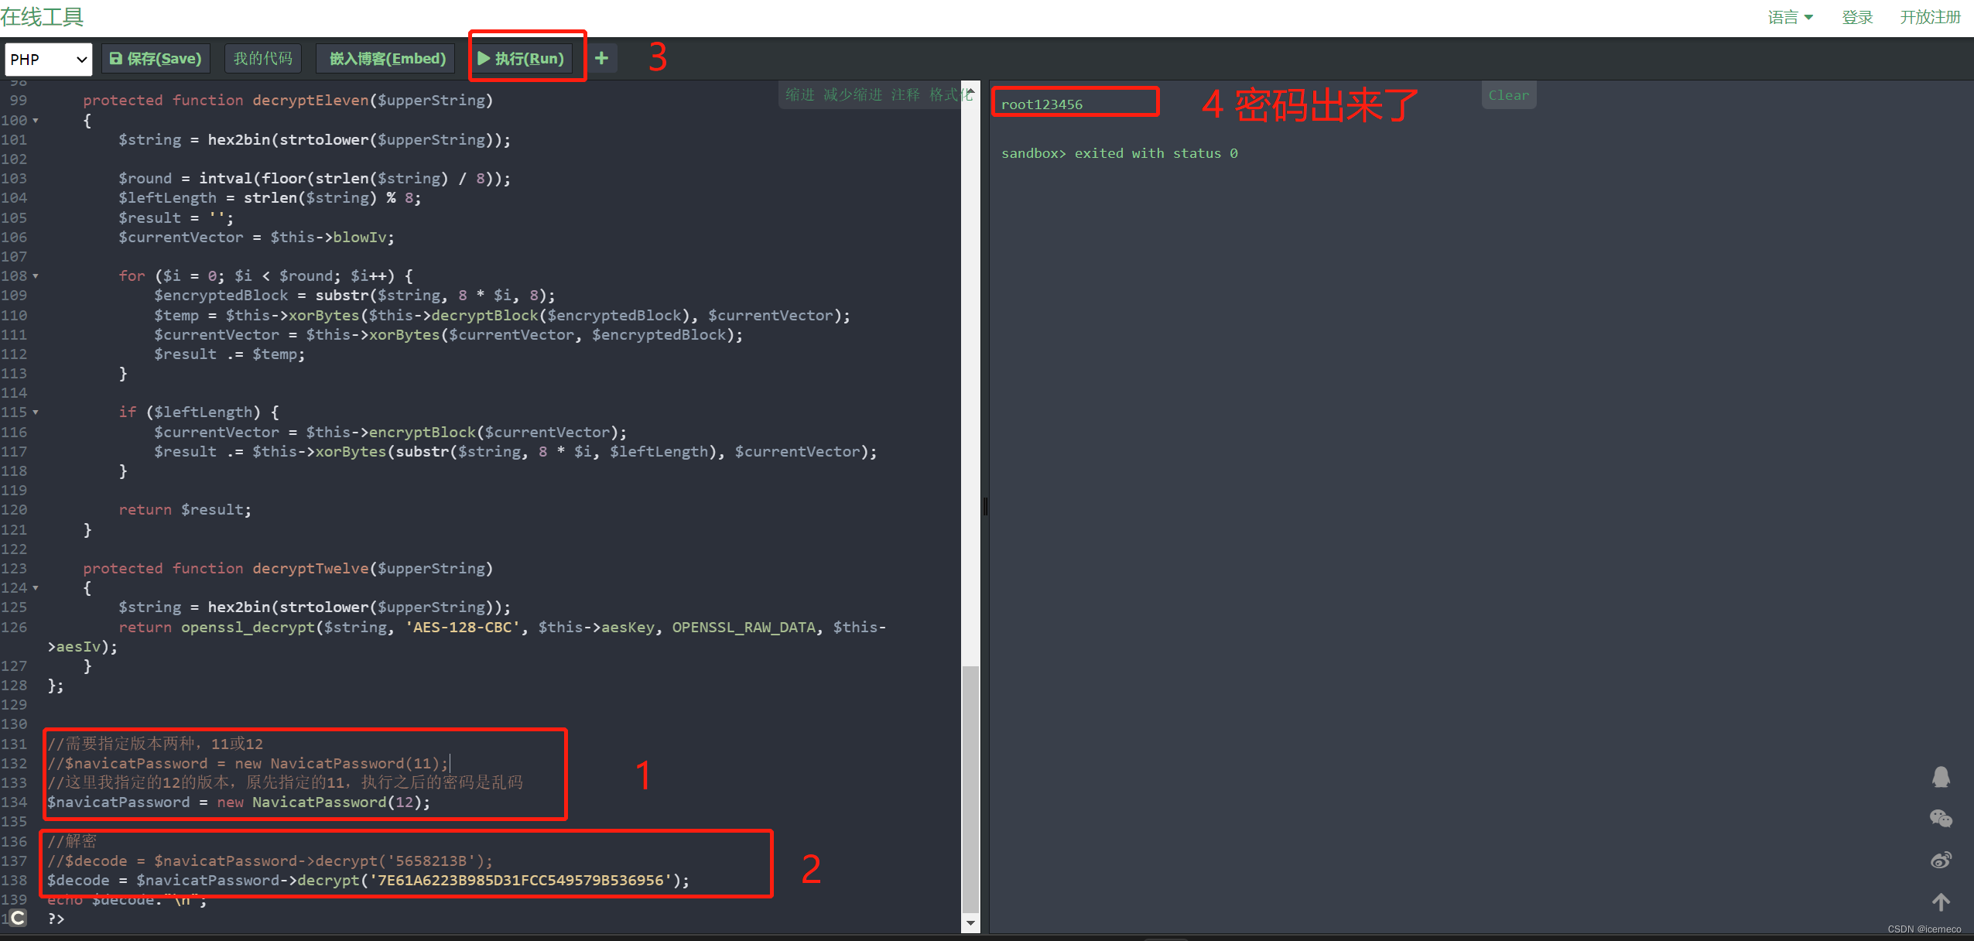The image size is (1974, 941).
Task: Collapse the for-loop fold at line 108
Action: [x=36, y=276]
